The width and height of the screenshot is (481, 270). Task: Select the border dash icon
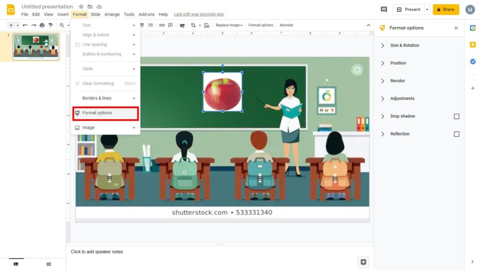point(151,25)
